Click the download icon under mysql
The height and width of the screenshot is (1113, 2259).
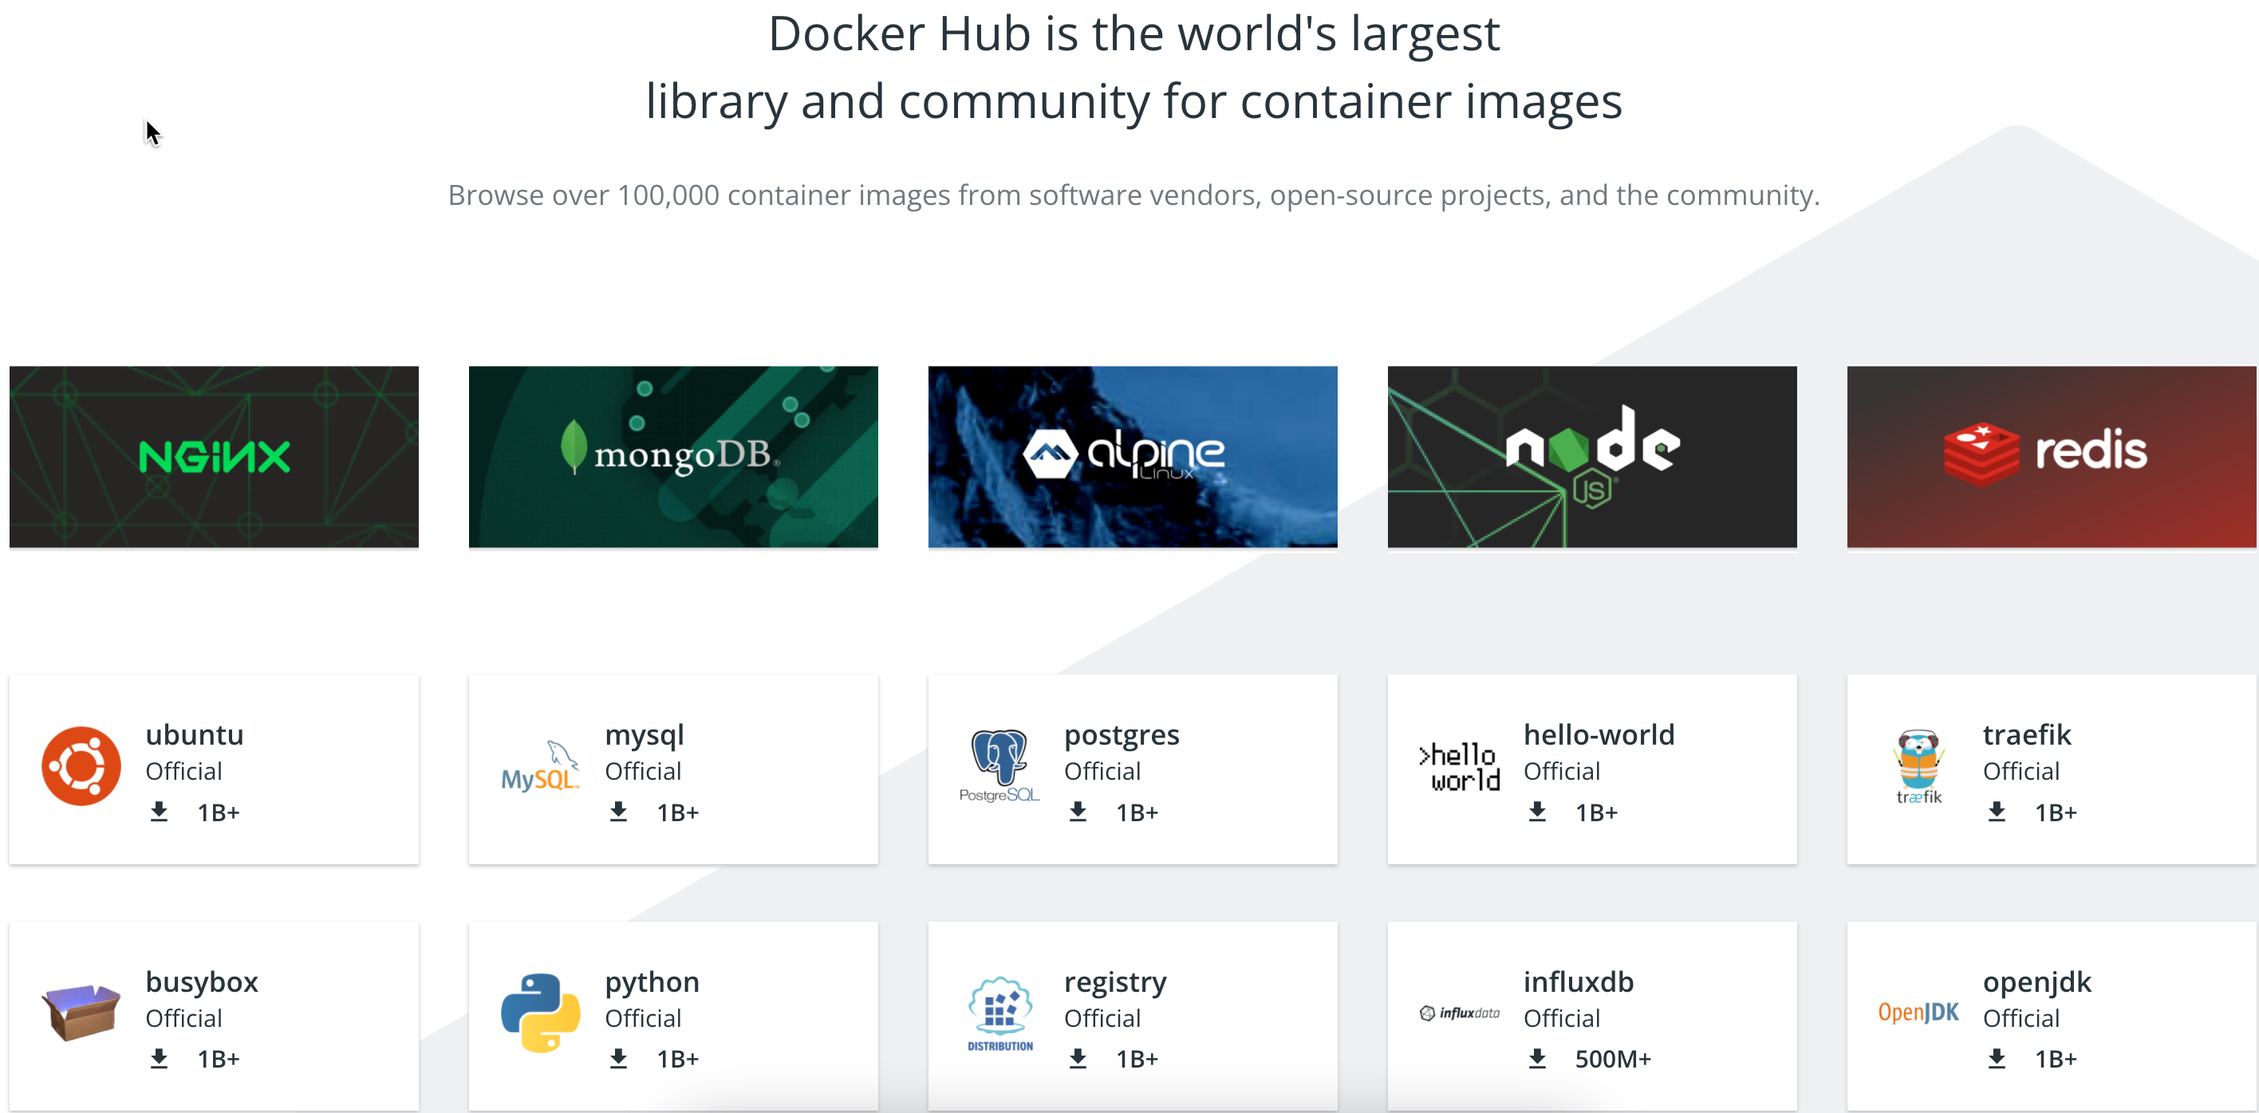[x=618, y=812]
